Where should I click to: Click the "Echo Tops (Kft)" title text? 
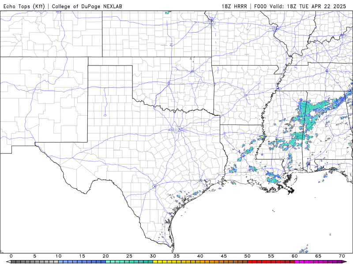coord(24,6)
